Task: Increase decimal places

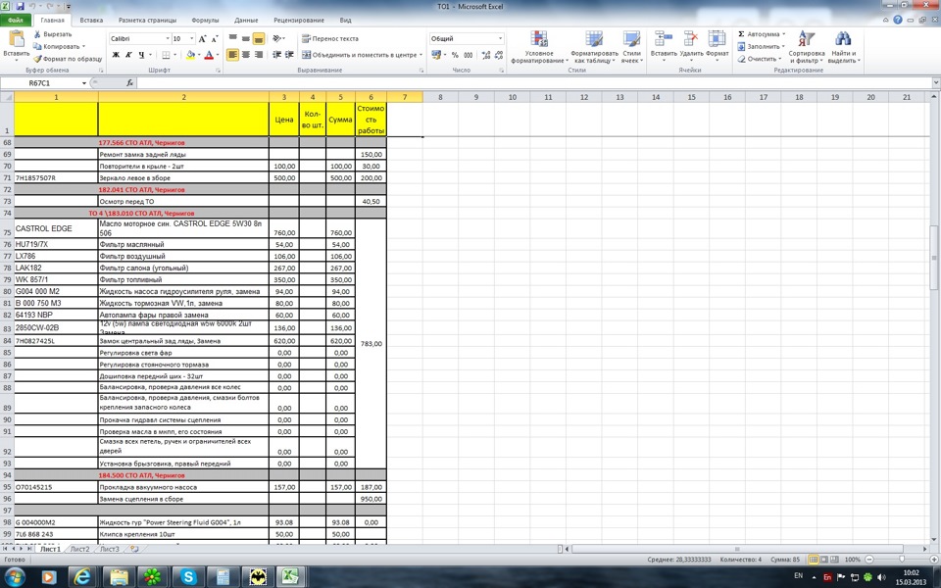Action: click(x=485, y=55)
